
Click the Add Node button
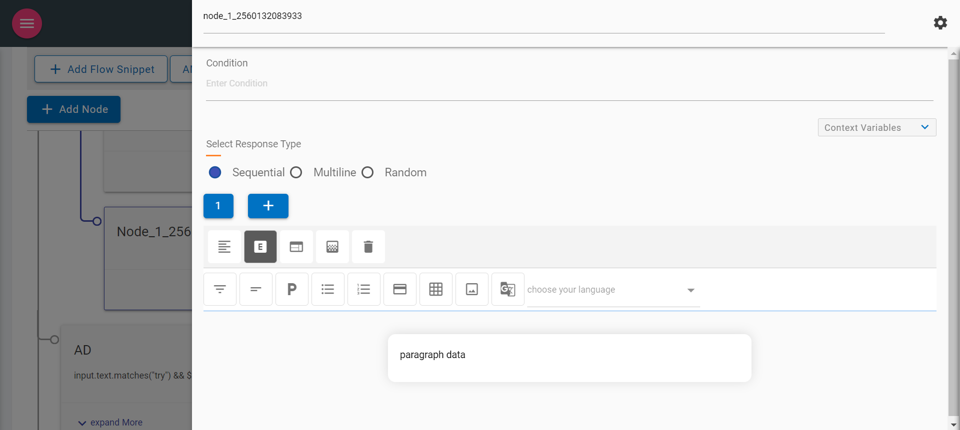(74, 109)
